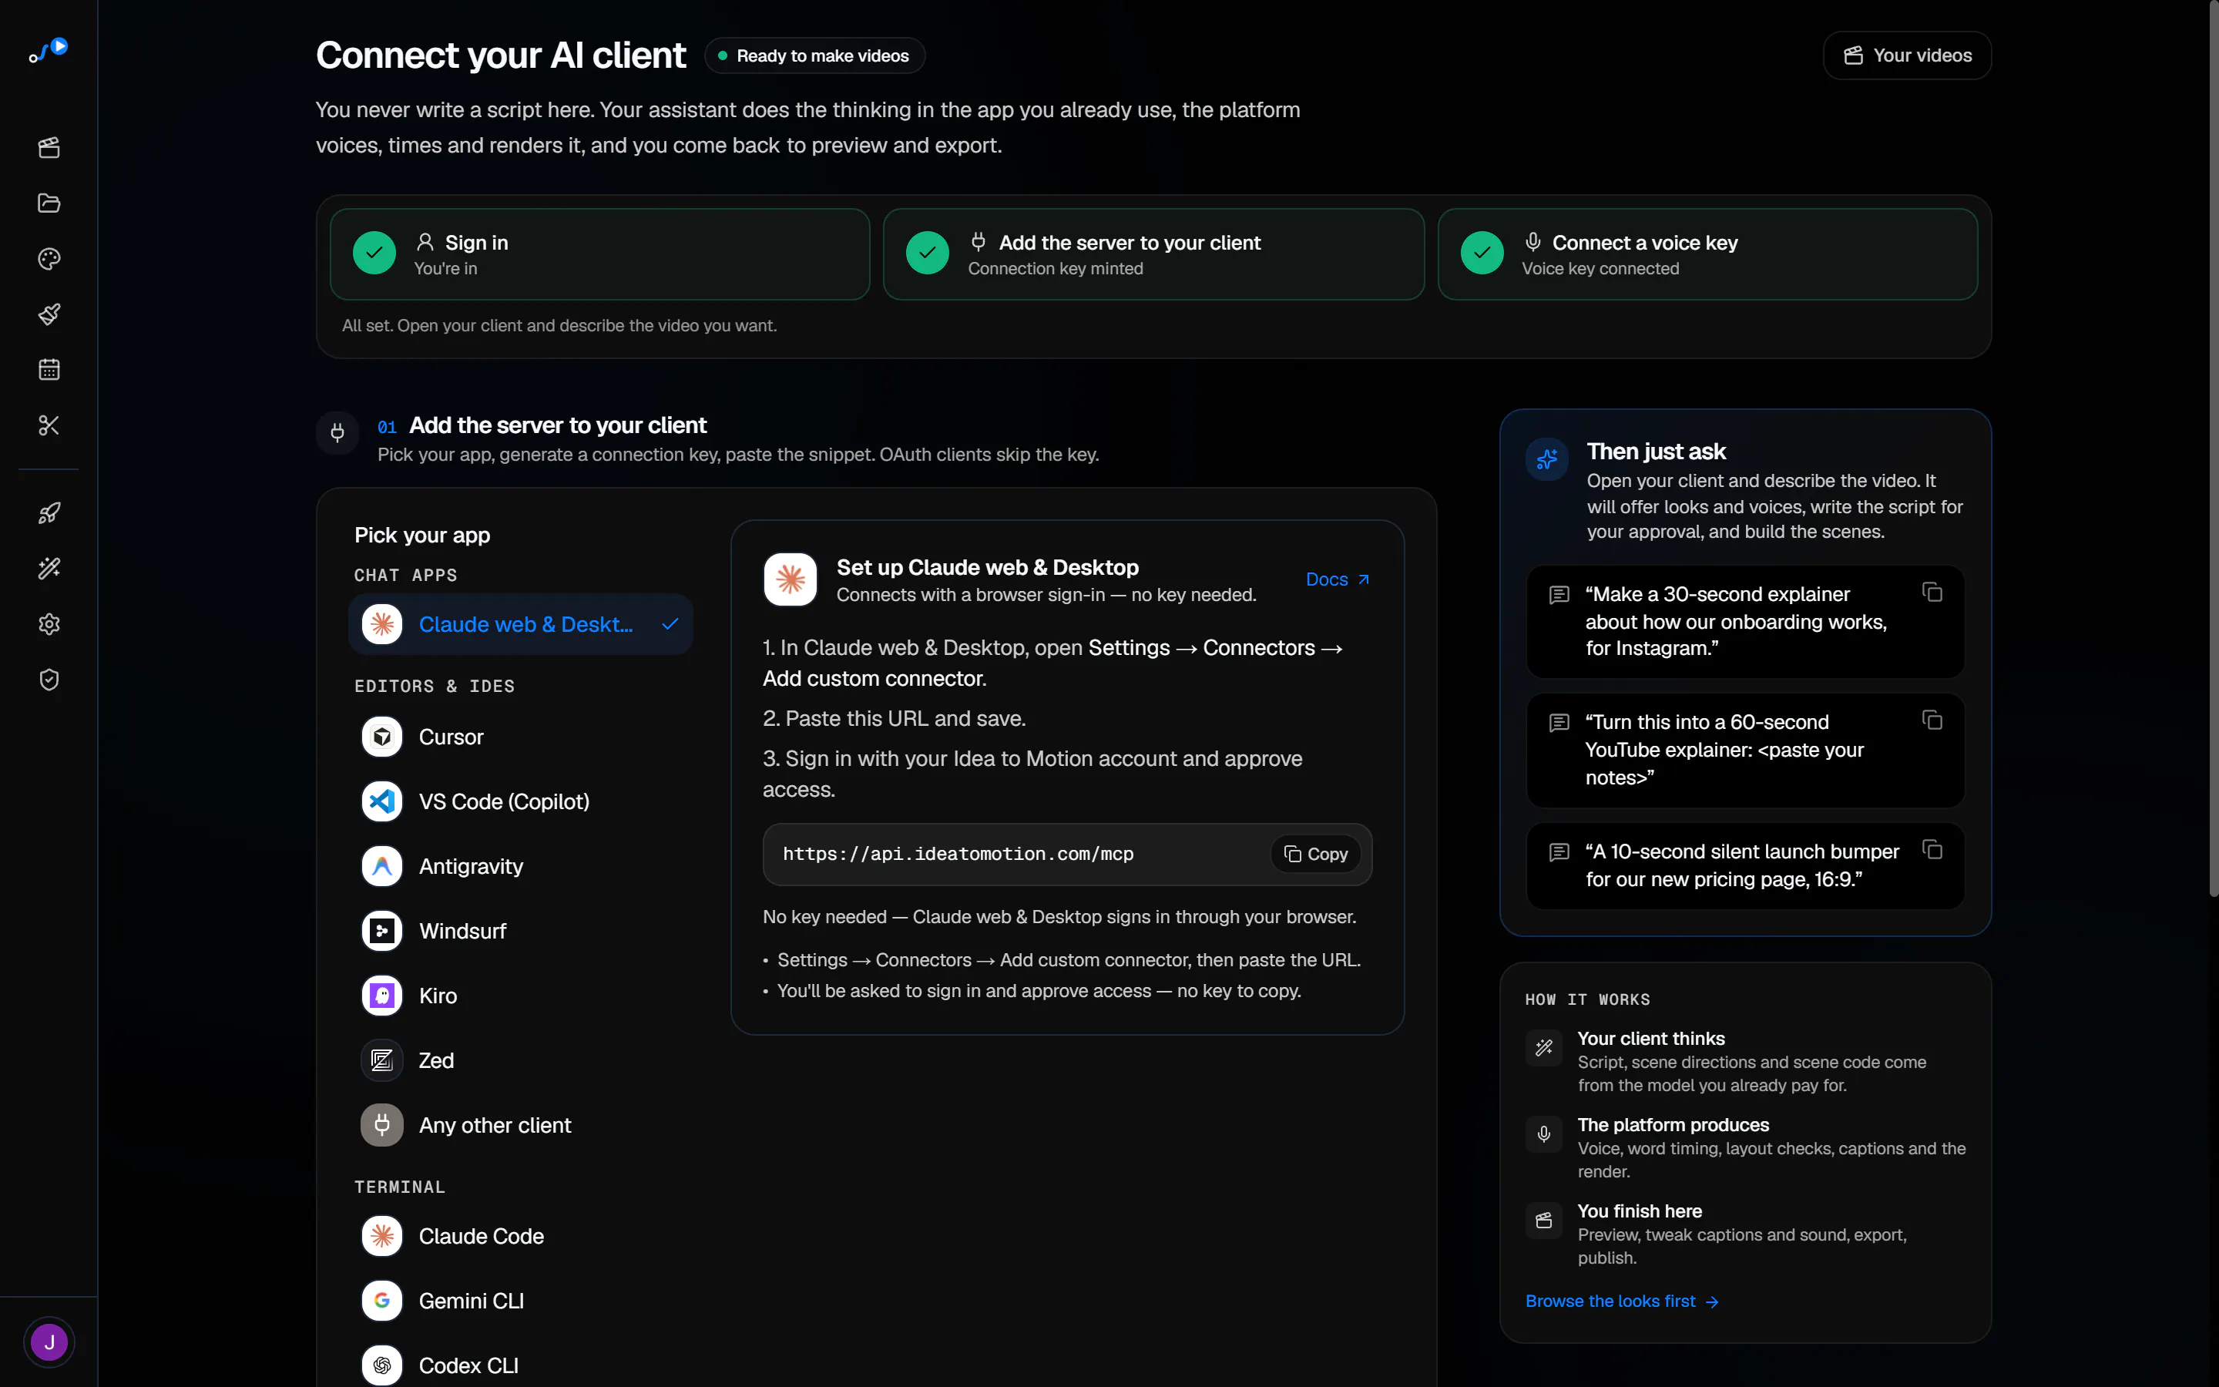Click the CHAT APPS section label
This screenshot has height=1387, width=2219.
coord(405,575)
